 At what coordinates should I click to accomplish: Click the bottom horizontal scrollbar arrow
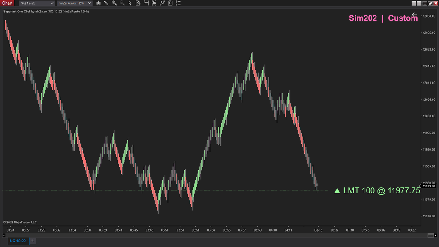3,235
